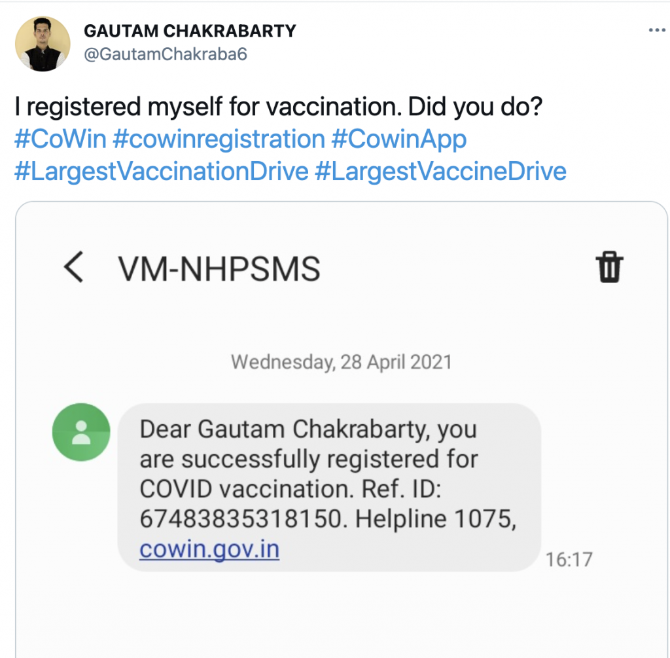The image size is (670, 658).
Task: Click the green contact avatar icon
Action: coord(81,433)
